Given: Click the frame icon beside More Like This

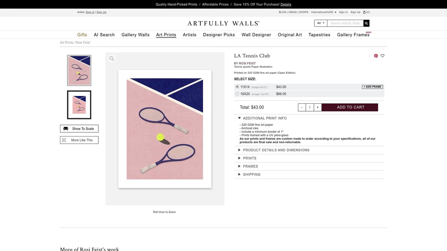Looking at the screenshot, I should tap(64, 140).
